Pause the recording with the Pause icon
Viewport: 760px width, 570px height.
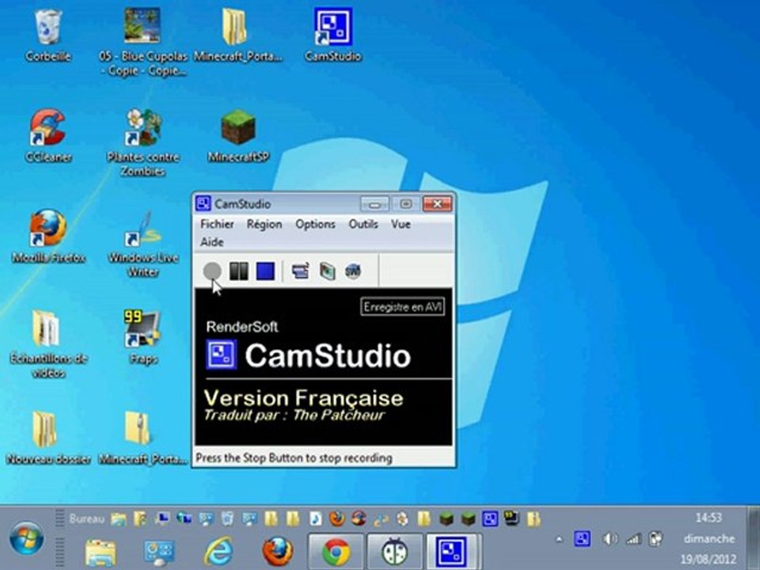238,271
